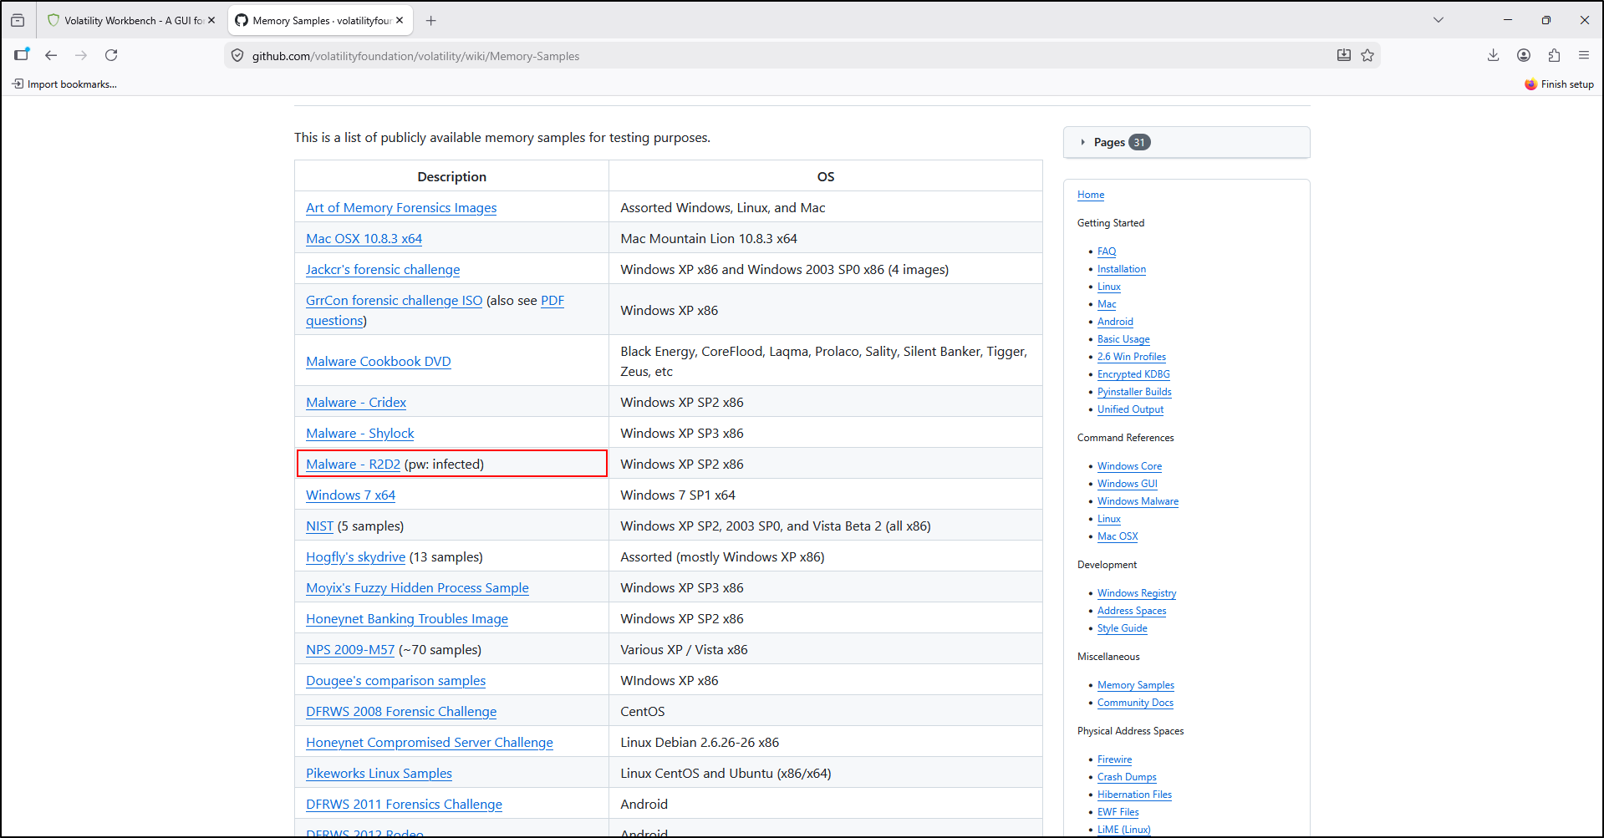Image resolution: width=1604 pixels, height=838 pixels.
Task: Open the list all tabs dropdown
Action: [x=1439, y=20]
